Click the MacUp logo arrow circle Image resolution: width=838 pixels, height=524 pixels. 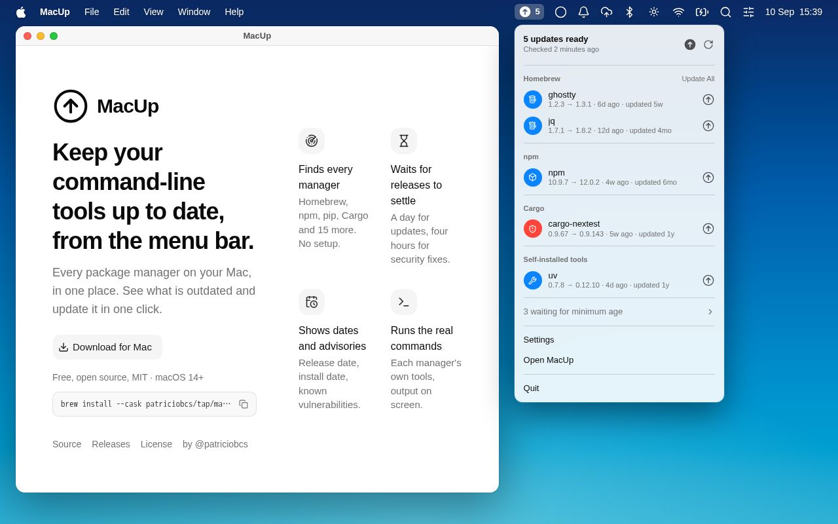coord(71,106)
